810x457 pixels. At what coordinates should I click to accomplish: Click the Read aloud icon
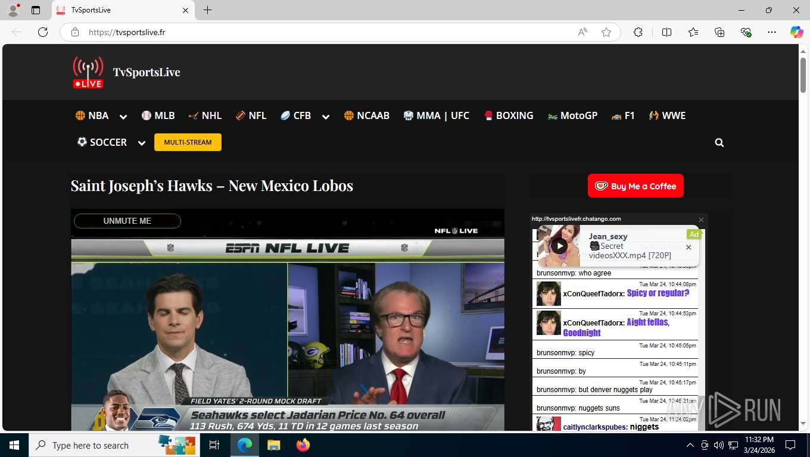tap(582, 32)
